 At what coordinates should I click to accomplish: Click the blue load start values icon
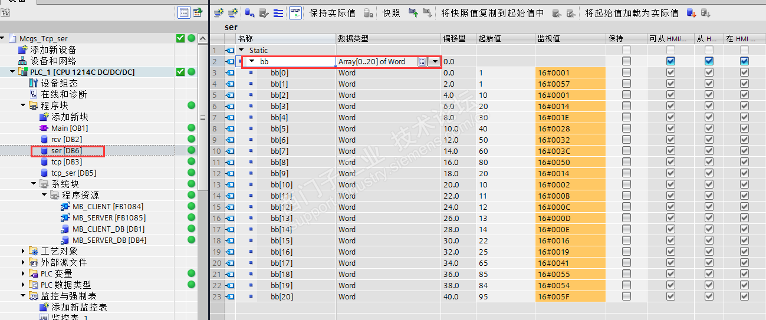691,12
